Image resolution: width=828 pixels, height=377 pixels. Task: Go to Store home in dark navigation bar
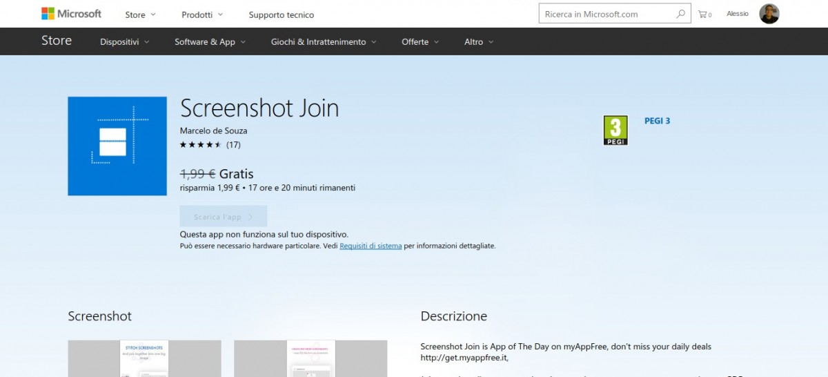(57, 41)
